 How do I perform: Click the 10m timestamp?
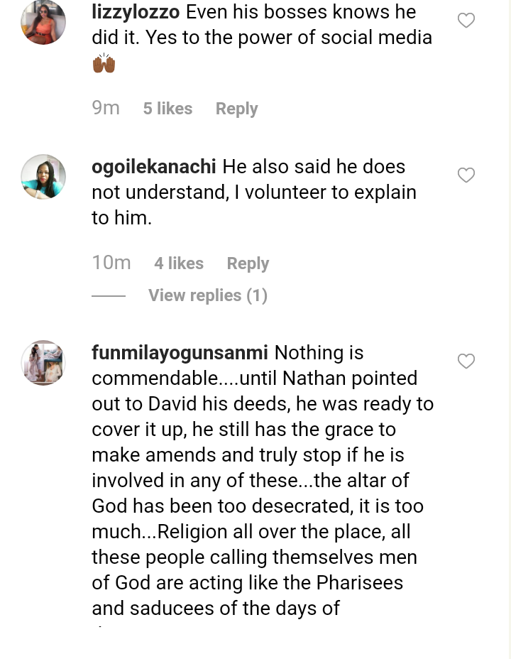[111, 263]
